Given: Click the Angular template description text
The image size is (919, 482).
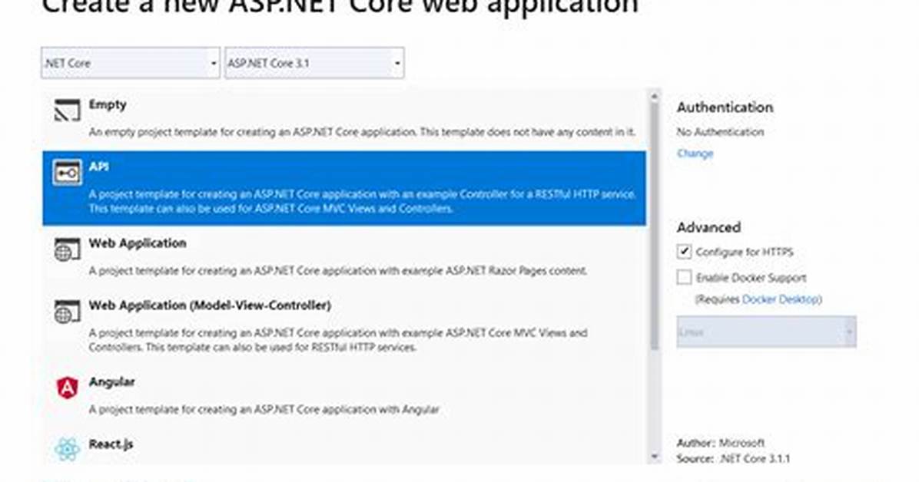Looking at the screenshot, I should [x=264, y=409].
